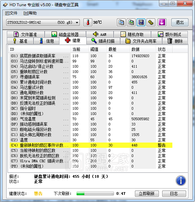
Task: Click the data value 174920920
Action: click(140, 56)
